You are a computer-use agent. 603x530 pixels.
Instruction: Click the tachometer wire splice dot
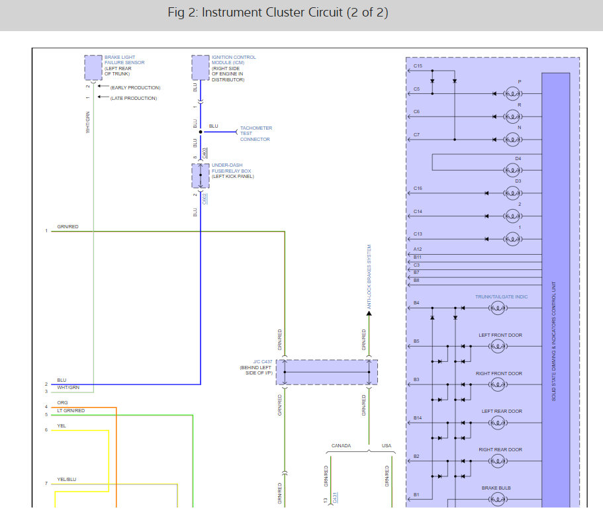coord(201,132)
